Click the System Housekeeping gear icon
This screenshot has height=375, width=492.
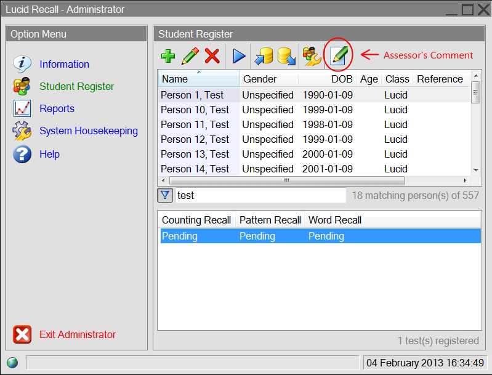[x=22, y=131]
